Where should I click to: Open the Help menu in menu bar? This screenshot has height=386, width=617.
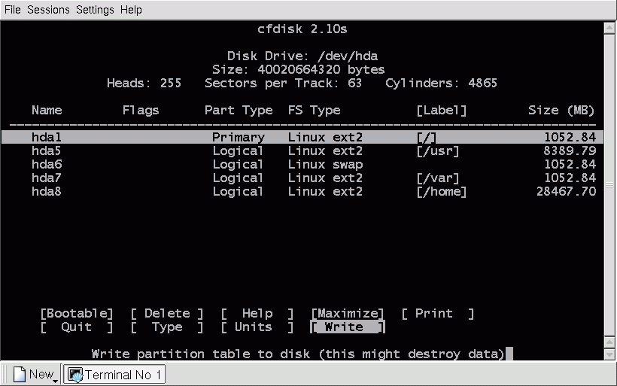(131, 10)
